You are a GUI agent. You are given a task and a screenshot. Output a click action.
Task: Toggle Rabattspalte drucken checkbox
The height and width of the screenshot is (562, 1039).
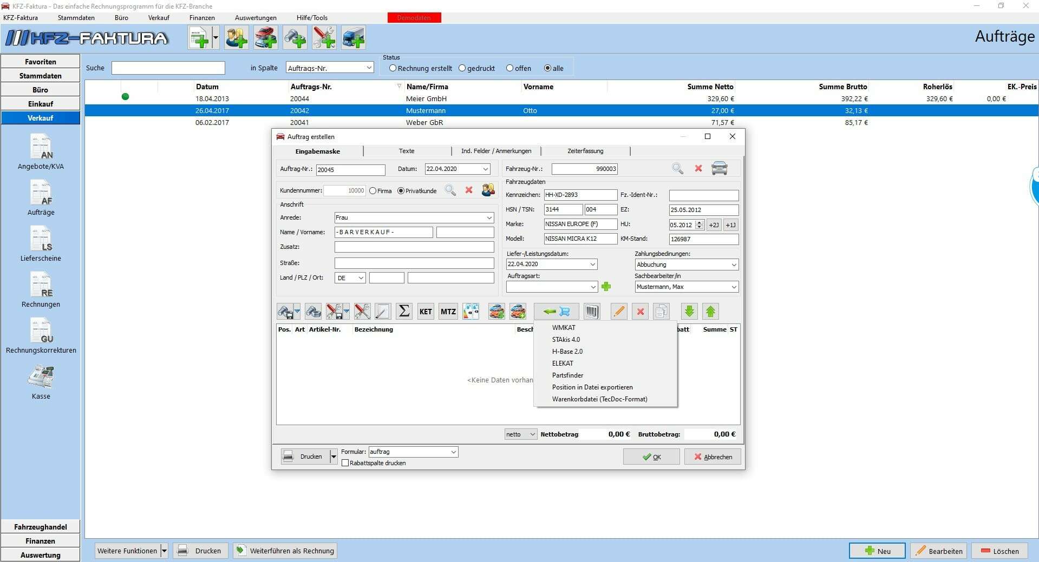[345, 463]
